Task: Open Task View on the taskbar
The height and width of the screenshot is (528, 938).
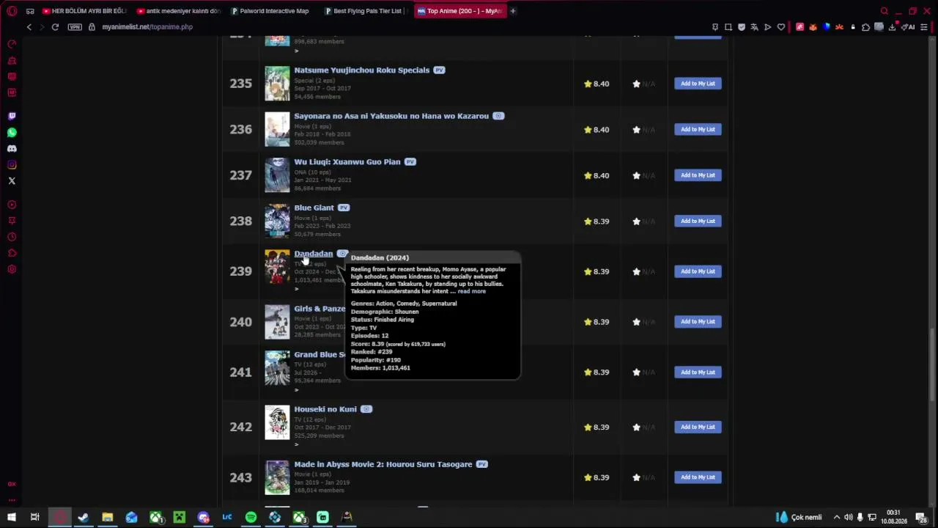Action: click(34, 517)
